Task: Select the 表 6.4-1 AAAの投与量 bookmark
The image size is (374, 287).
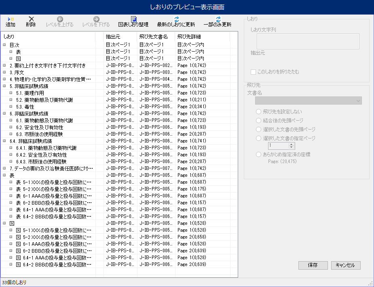Action: pos(54,209)
